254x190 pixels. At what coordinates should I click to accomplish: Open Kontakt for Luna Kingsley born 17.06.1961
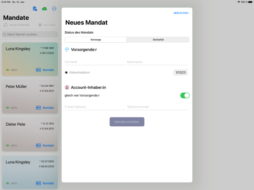click(x=48, y=70)
